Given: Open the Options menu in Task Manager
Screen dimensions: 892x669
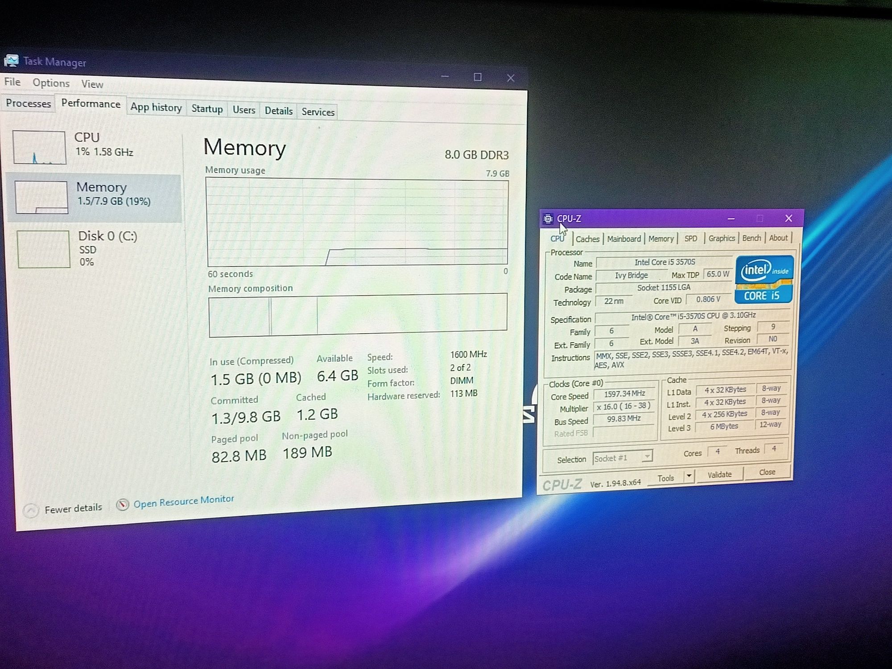Looking at the screenshot, I should tap(51, 83).
